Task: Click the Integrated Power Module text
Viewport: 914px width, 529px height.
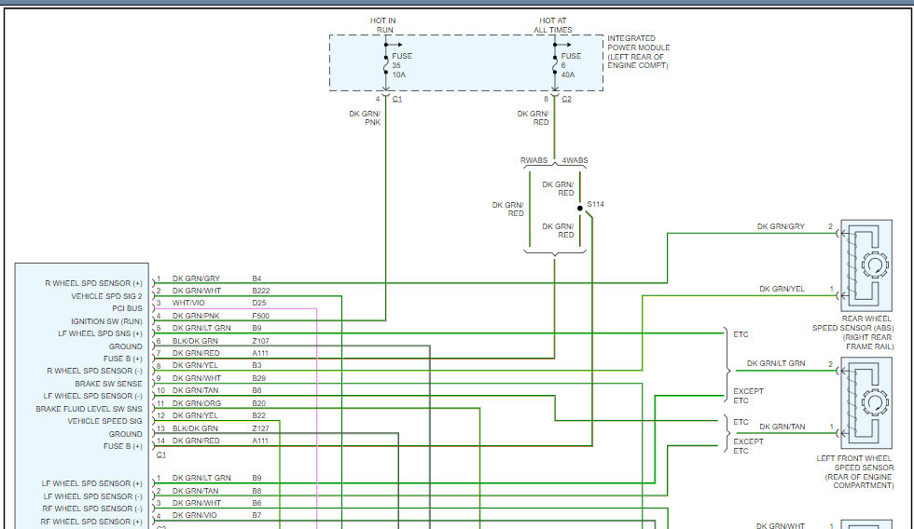Action: tap(638, 52)
